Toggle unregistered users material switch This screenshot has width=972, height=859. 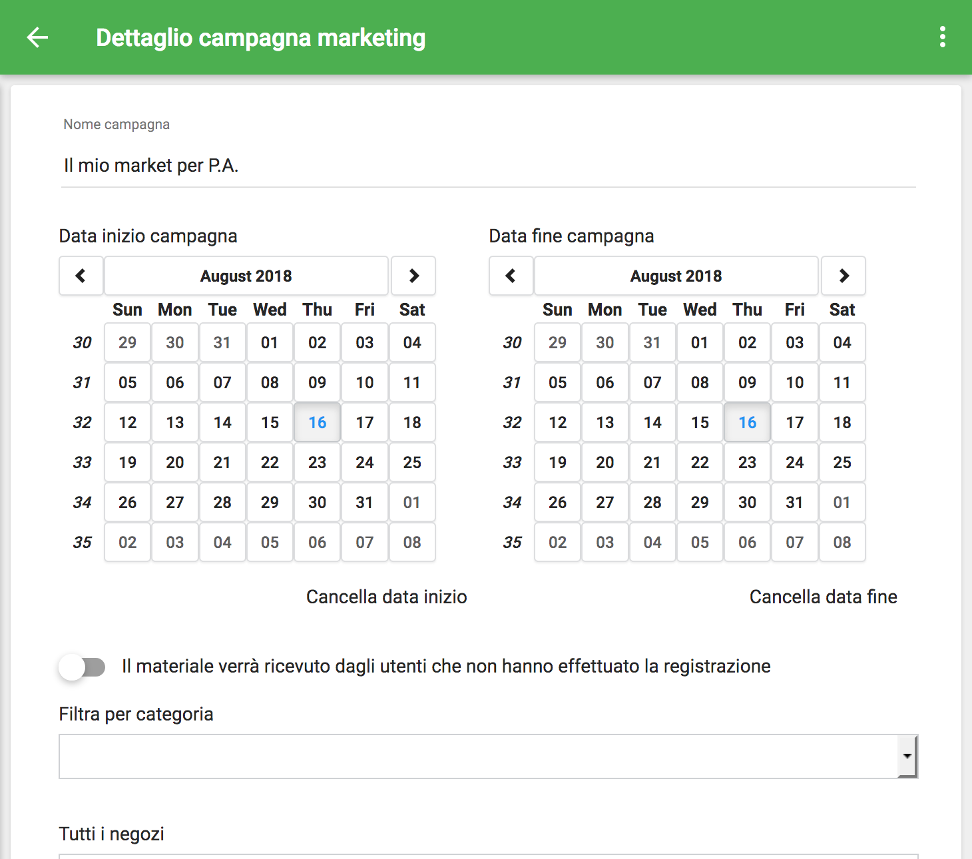click(82, 667)
